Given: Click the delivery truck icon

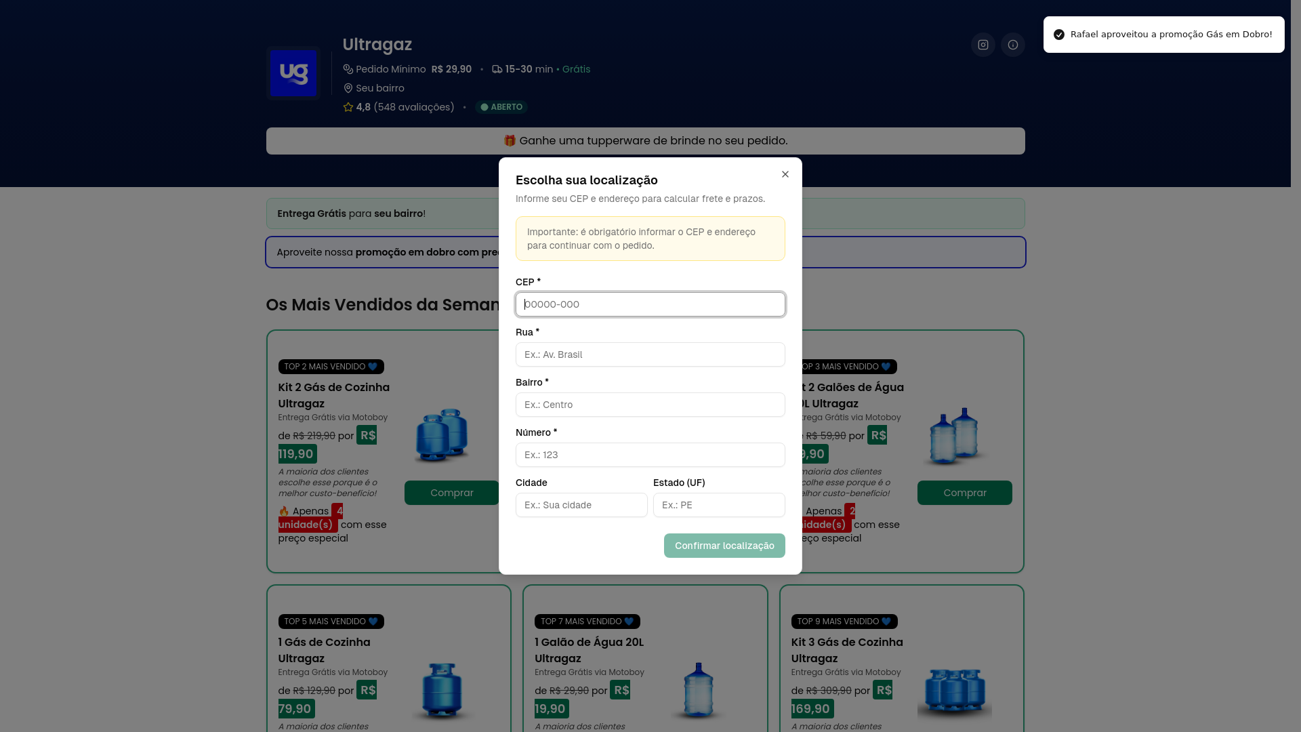Looking at the screenshot, I should pos(497,69).
